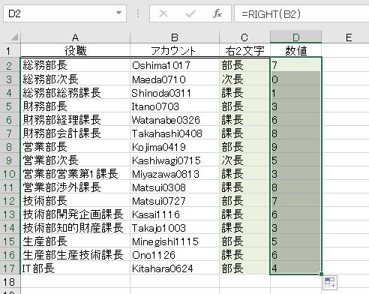Click cell 財務部会計課長

(x=75, y=133)
